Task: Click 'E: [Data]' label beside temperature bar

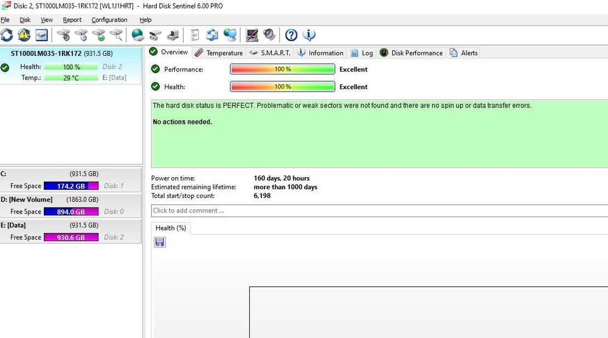Action: [x=114, y=78]
